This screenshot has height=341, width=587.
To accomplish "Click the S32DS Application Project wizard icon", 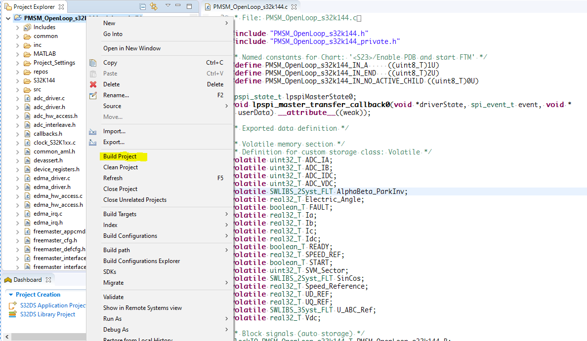I will click(11, 306).
